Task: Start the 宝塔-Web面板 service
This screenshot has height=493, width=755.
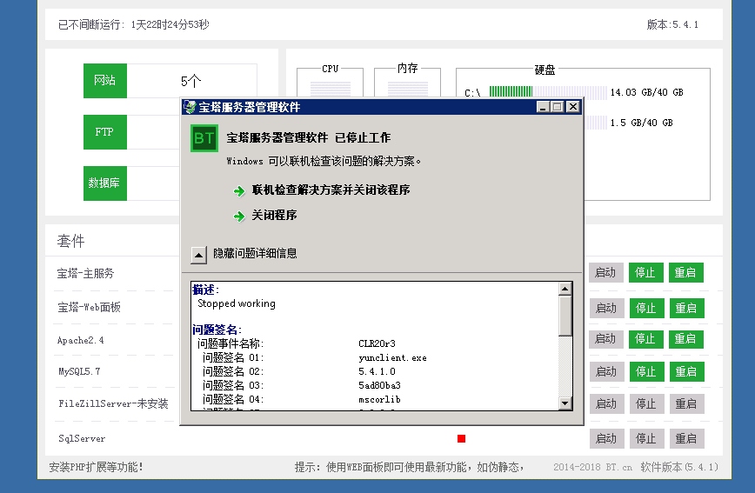Action: [x=607, y=308]
